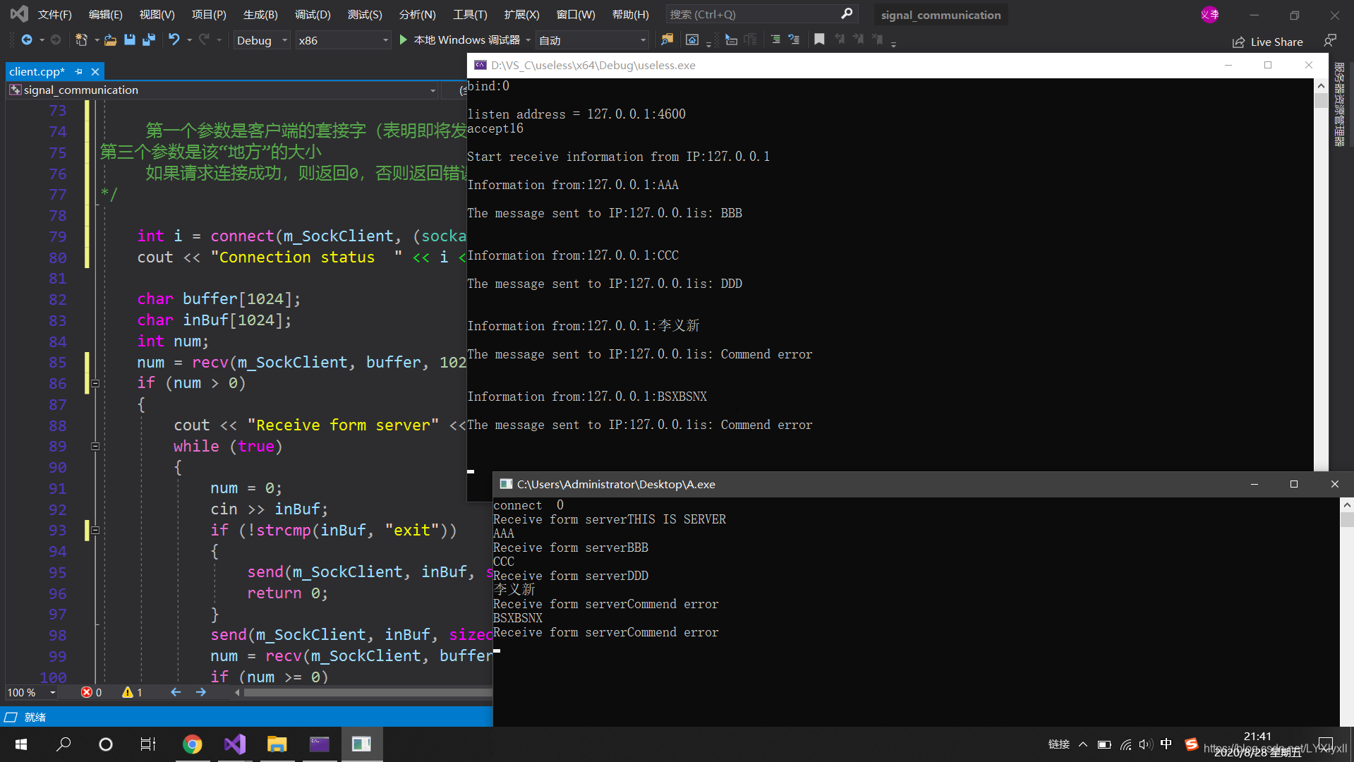
Task: Start debugging with the green play icon
Action: point(403,40)
